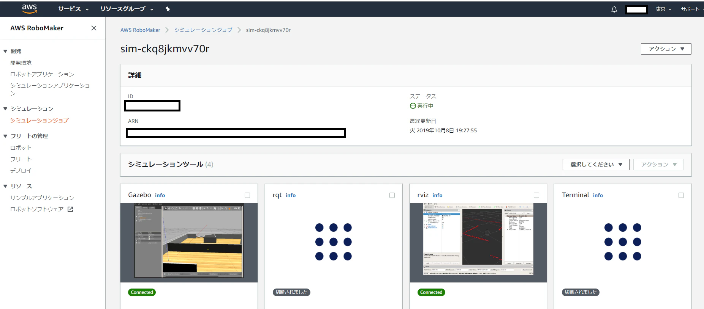
Task: Go to シミュレーションアプリケーション in the sidebar
Action: pyautogui.click(x=50, y=89)
